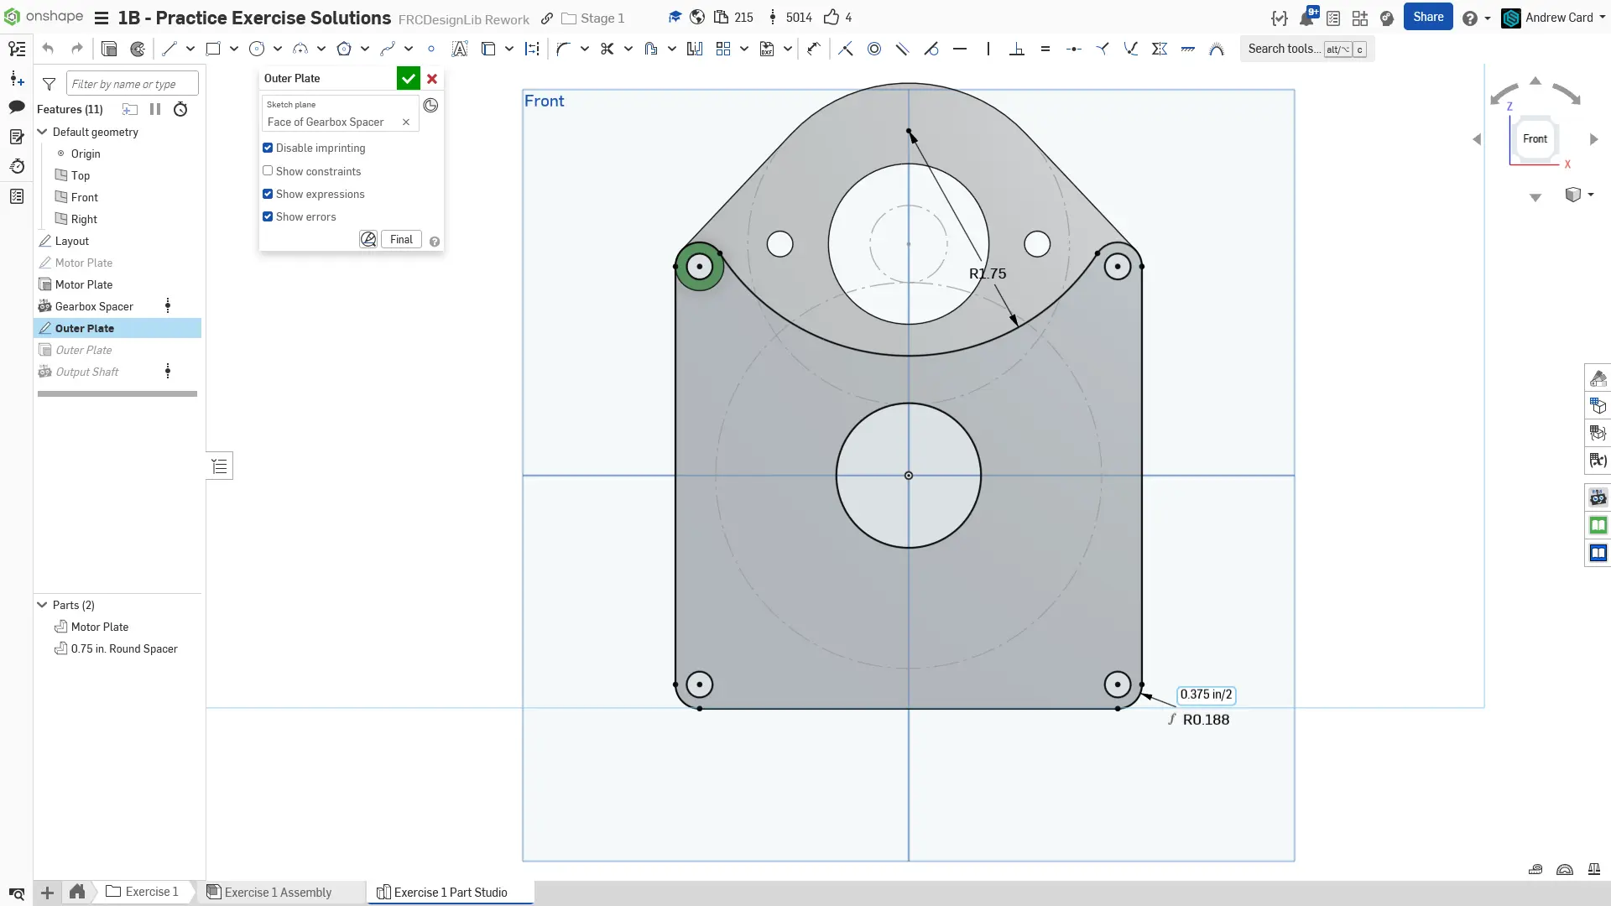Click the Filter by name field
The width and height of the screenshot is (1611, 906).
132,84
